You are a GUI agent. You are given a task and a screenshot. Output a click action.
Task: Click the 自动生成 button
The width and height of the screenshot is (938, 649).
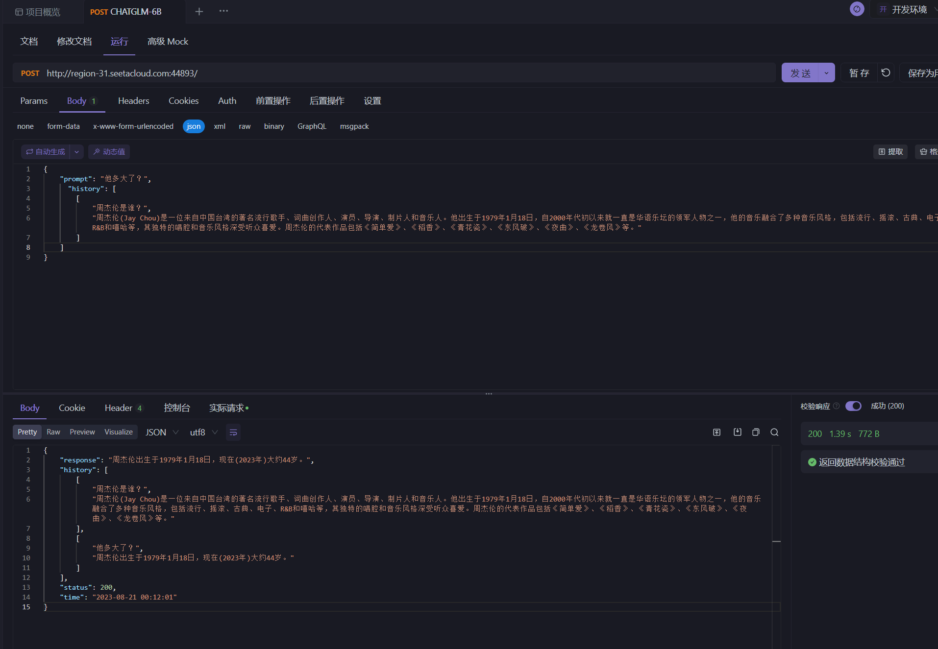[46, 152]
